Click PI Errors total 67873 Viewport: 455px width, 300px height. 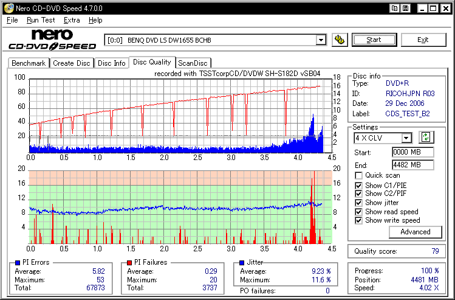[95, 288]
